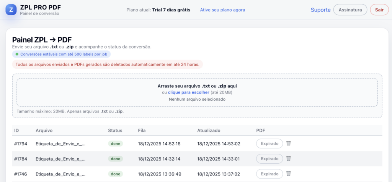Click the file drop zone area
This screenshot has height=182, width=392.
[197, 92]
